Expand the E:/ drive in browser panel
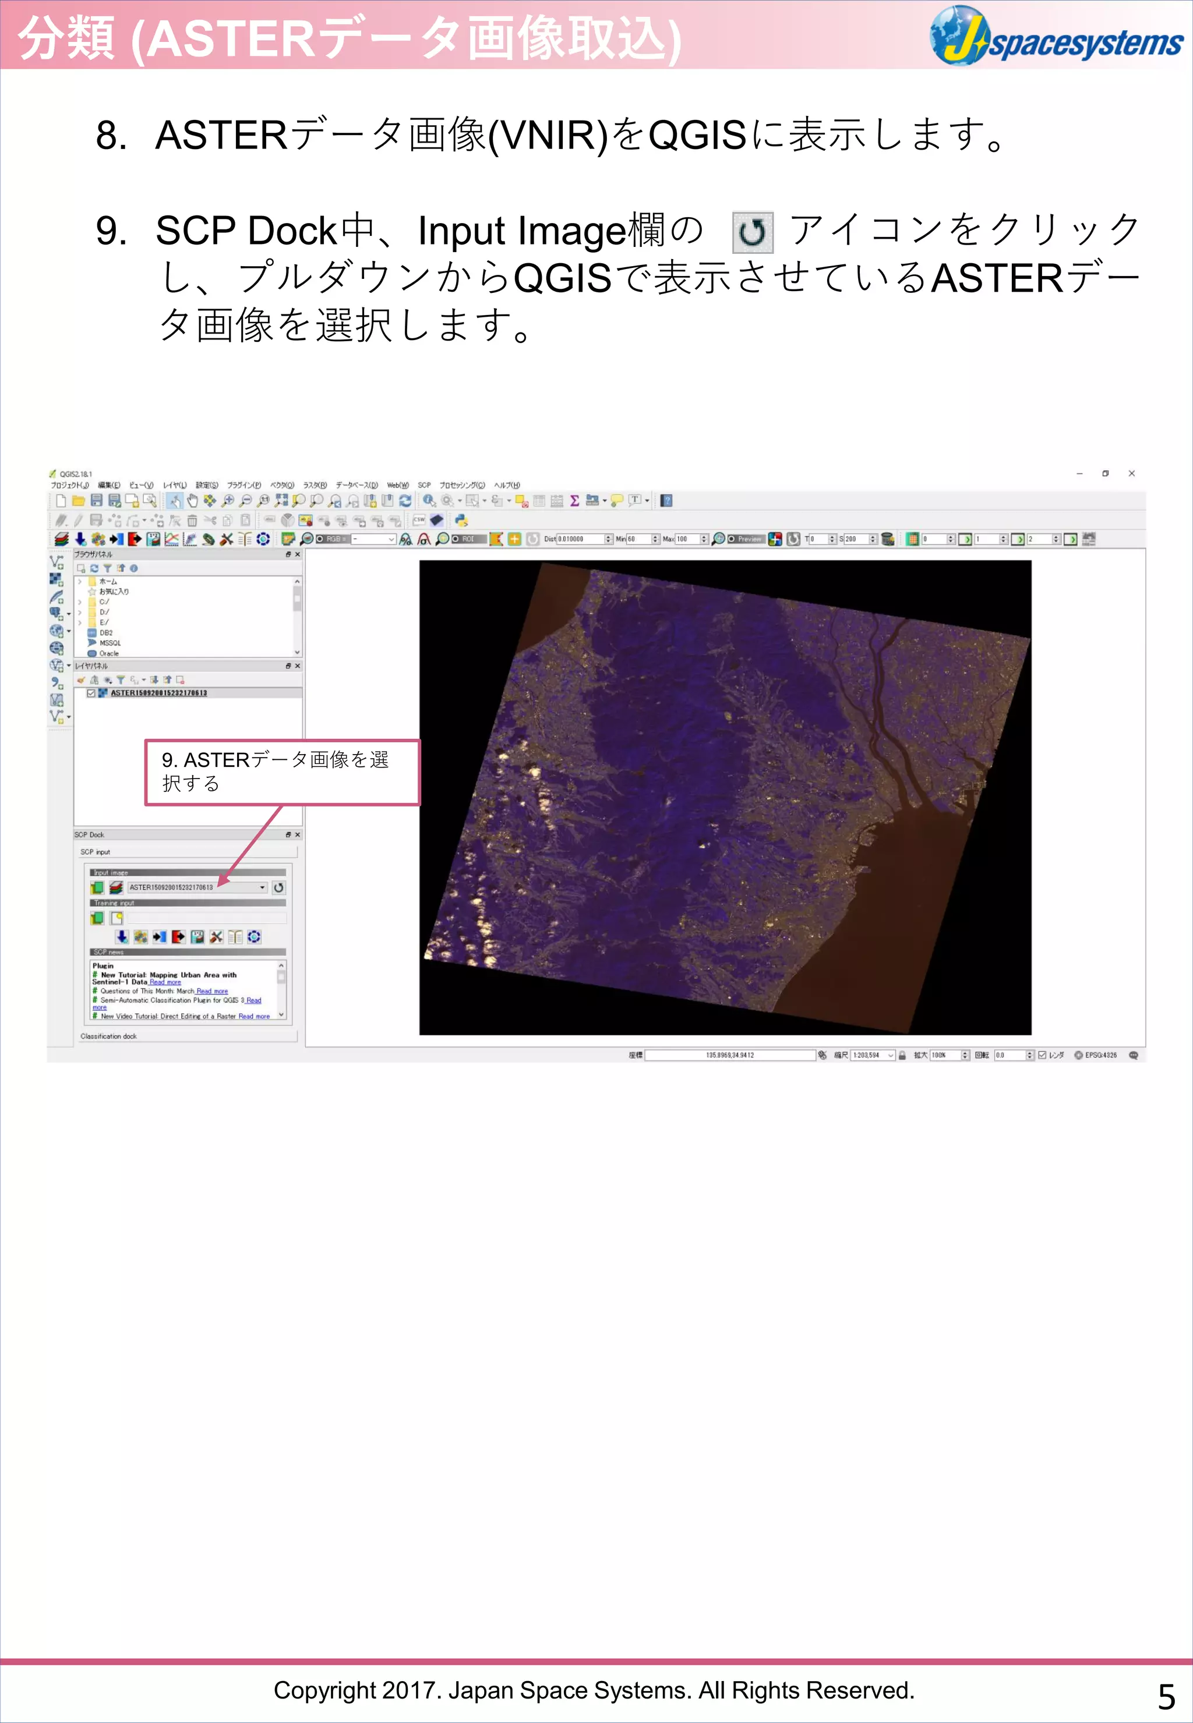Screen dimensions: 1193x1723 [x=80, y=622]
